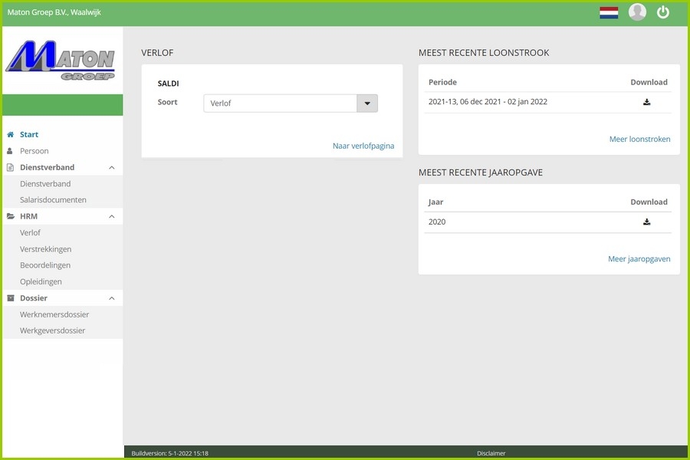The width and height of the screenshot is (690, 460).
Task: Click the Disclaimer link in the footer
Action: click(491, 453)
